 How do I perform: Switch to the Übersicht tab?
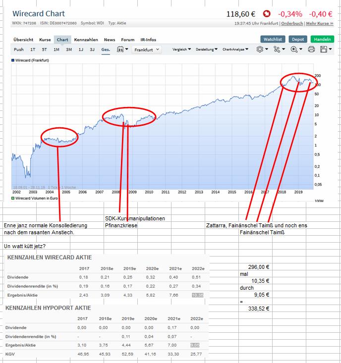pyautogui.click(x=23, y=40)
